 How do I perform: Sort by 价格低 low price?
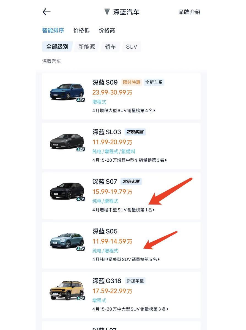pyautogui.click(x=81, y=30)
